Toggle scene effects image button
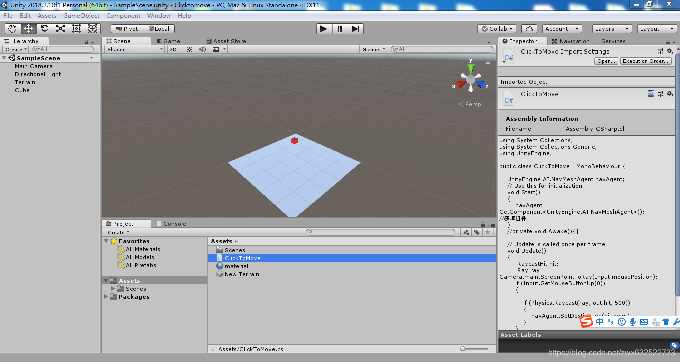This screenshot has width=680, height=362. [216, 49]
